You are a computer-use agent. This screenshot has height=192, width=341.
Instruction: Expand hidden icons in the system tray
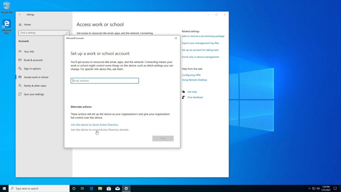click(310, 188)
